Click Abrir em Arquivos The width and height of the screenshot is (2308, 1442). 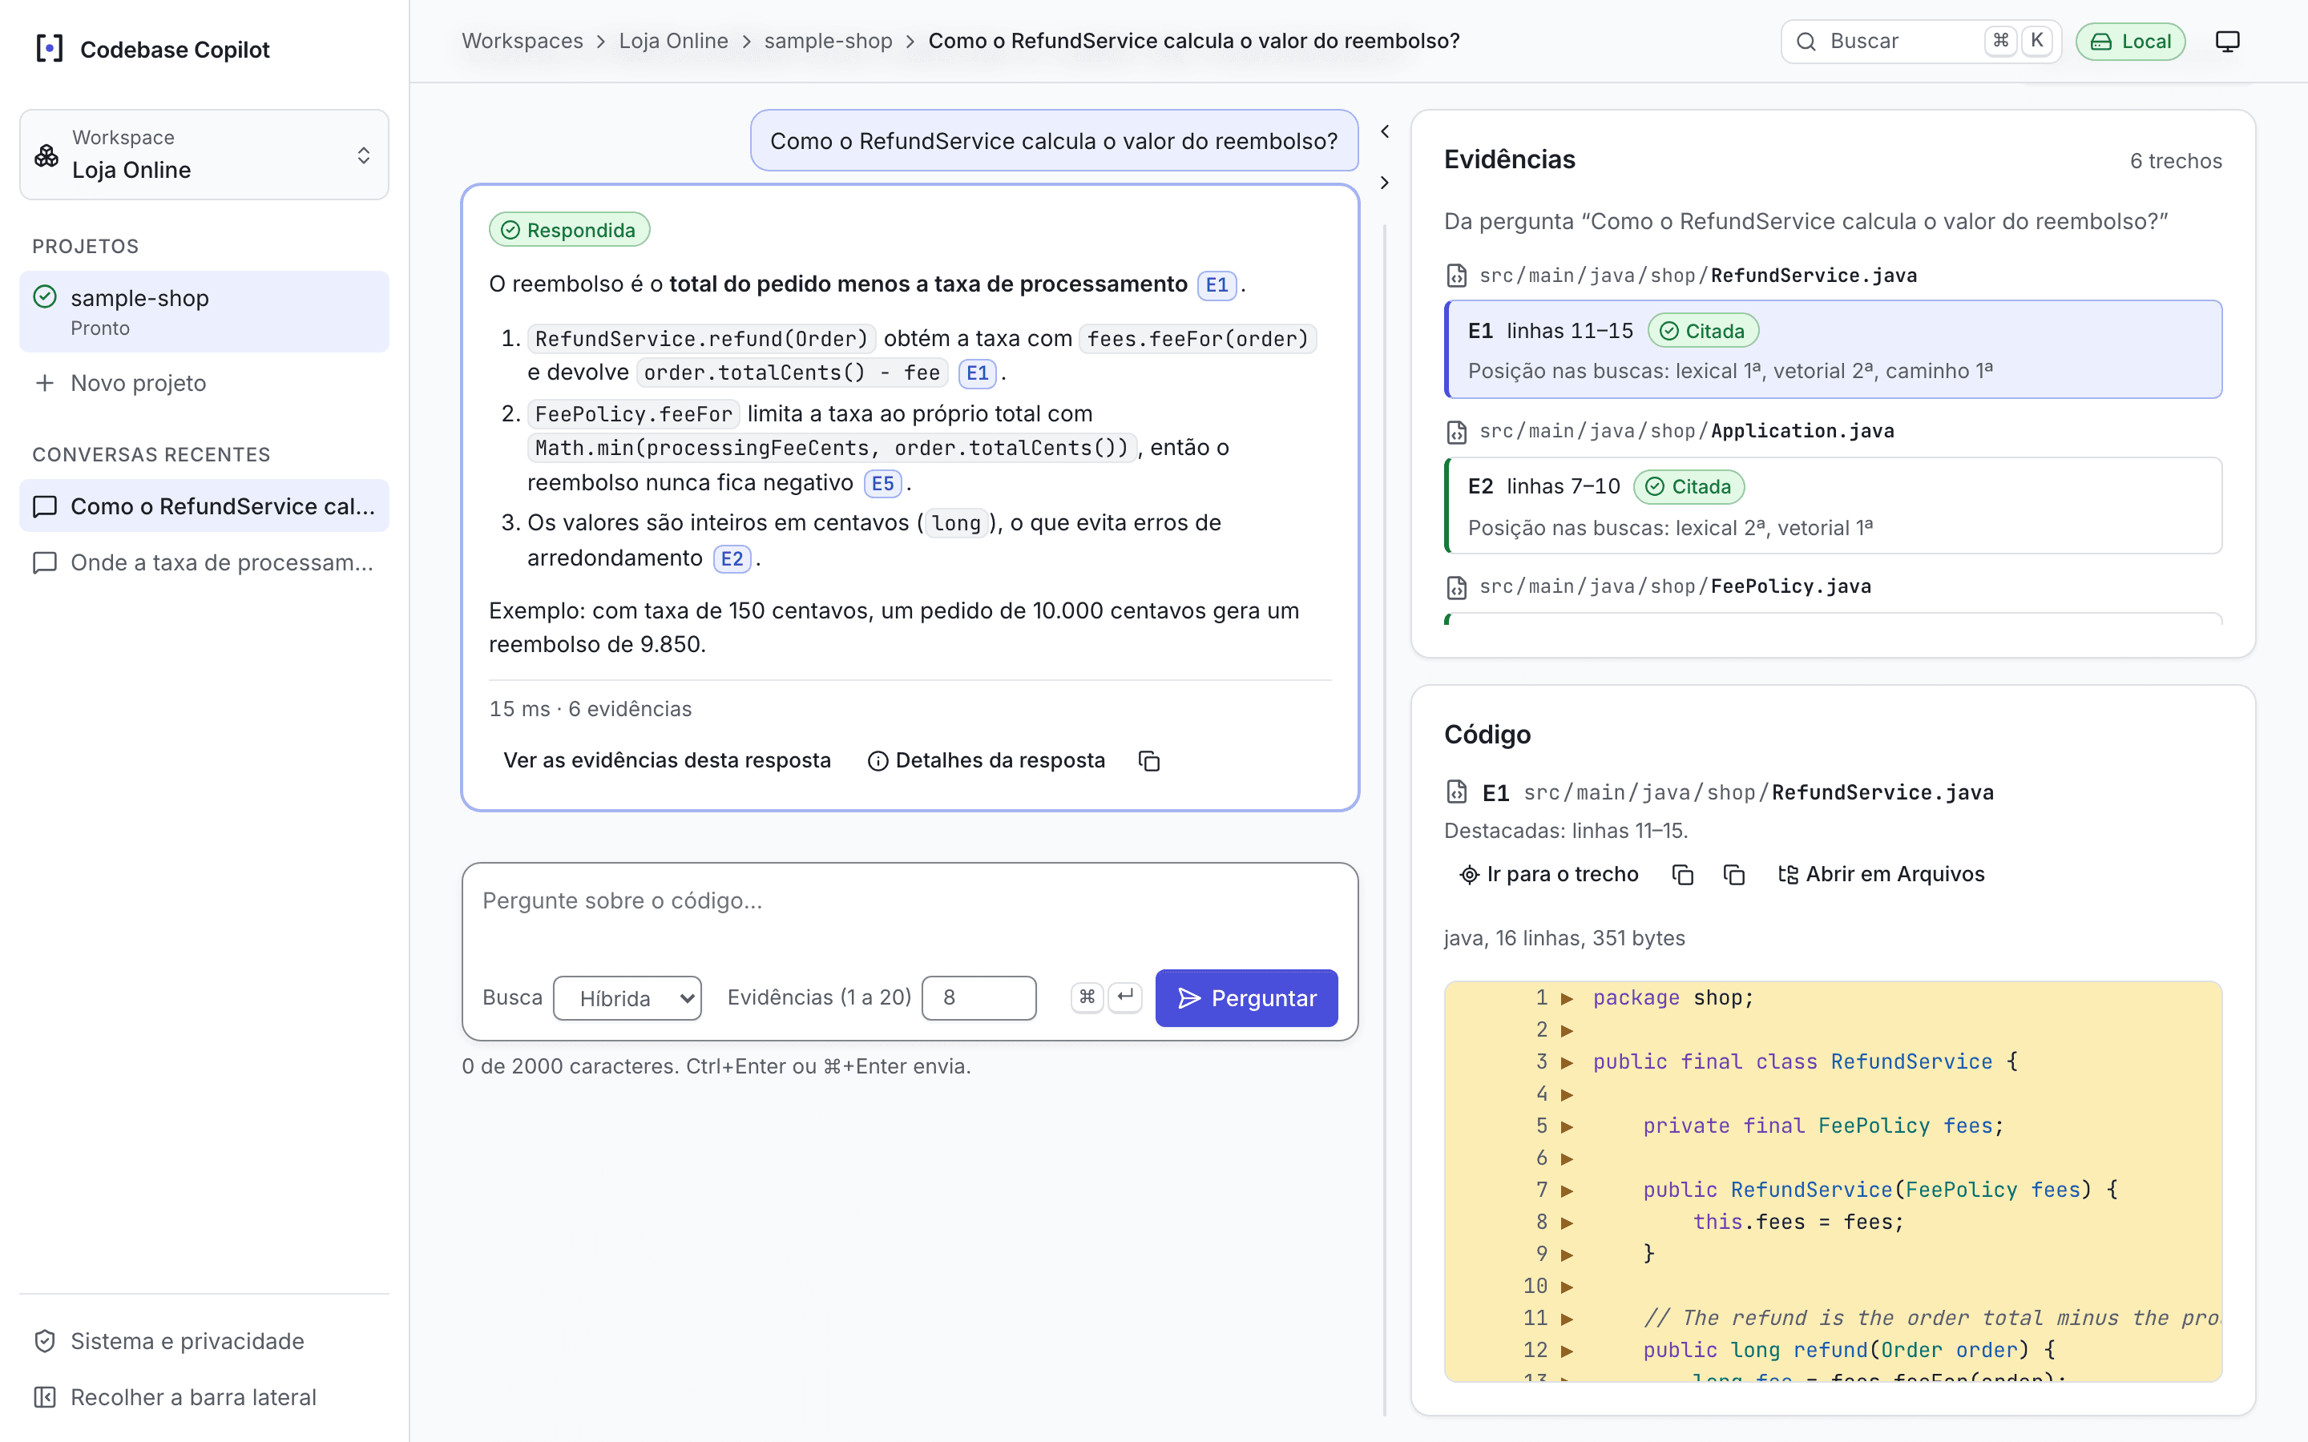(x=1881, y=873)
